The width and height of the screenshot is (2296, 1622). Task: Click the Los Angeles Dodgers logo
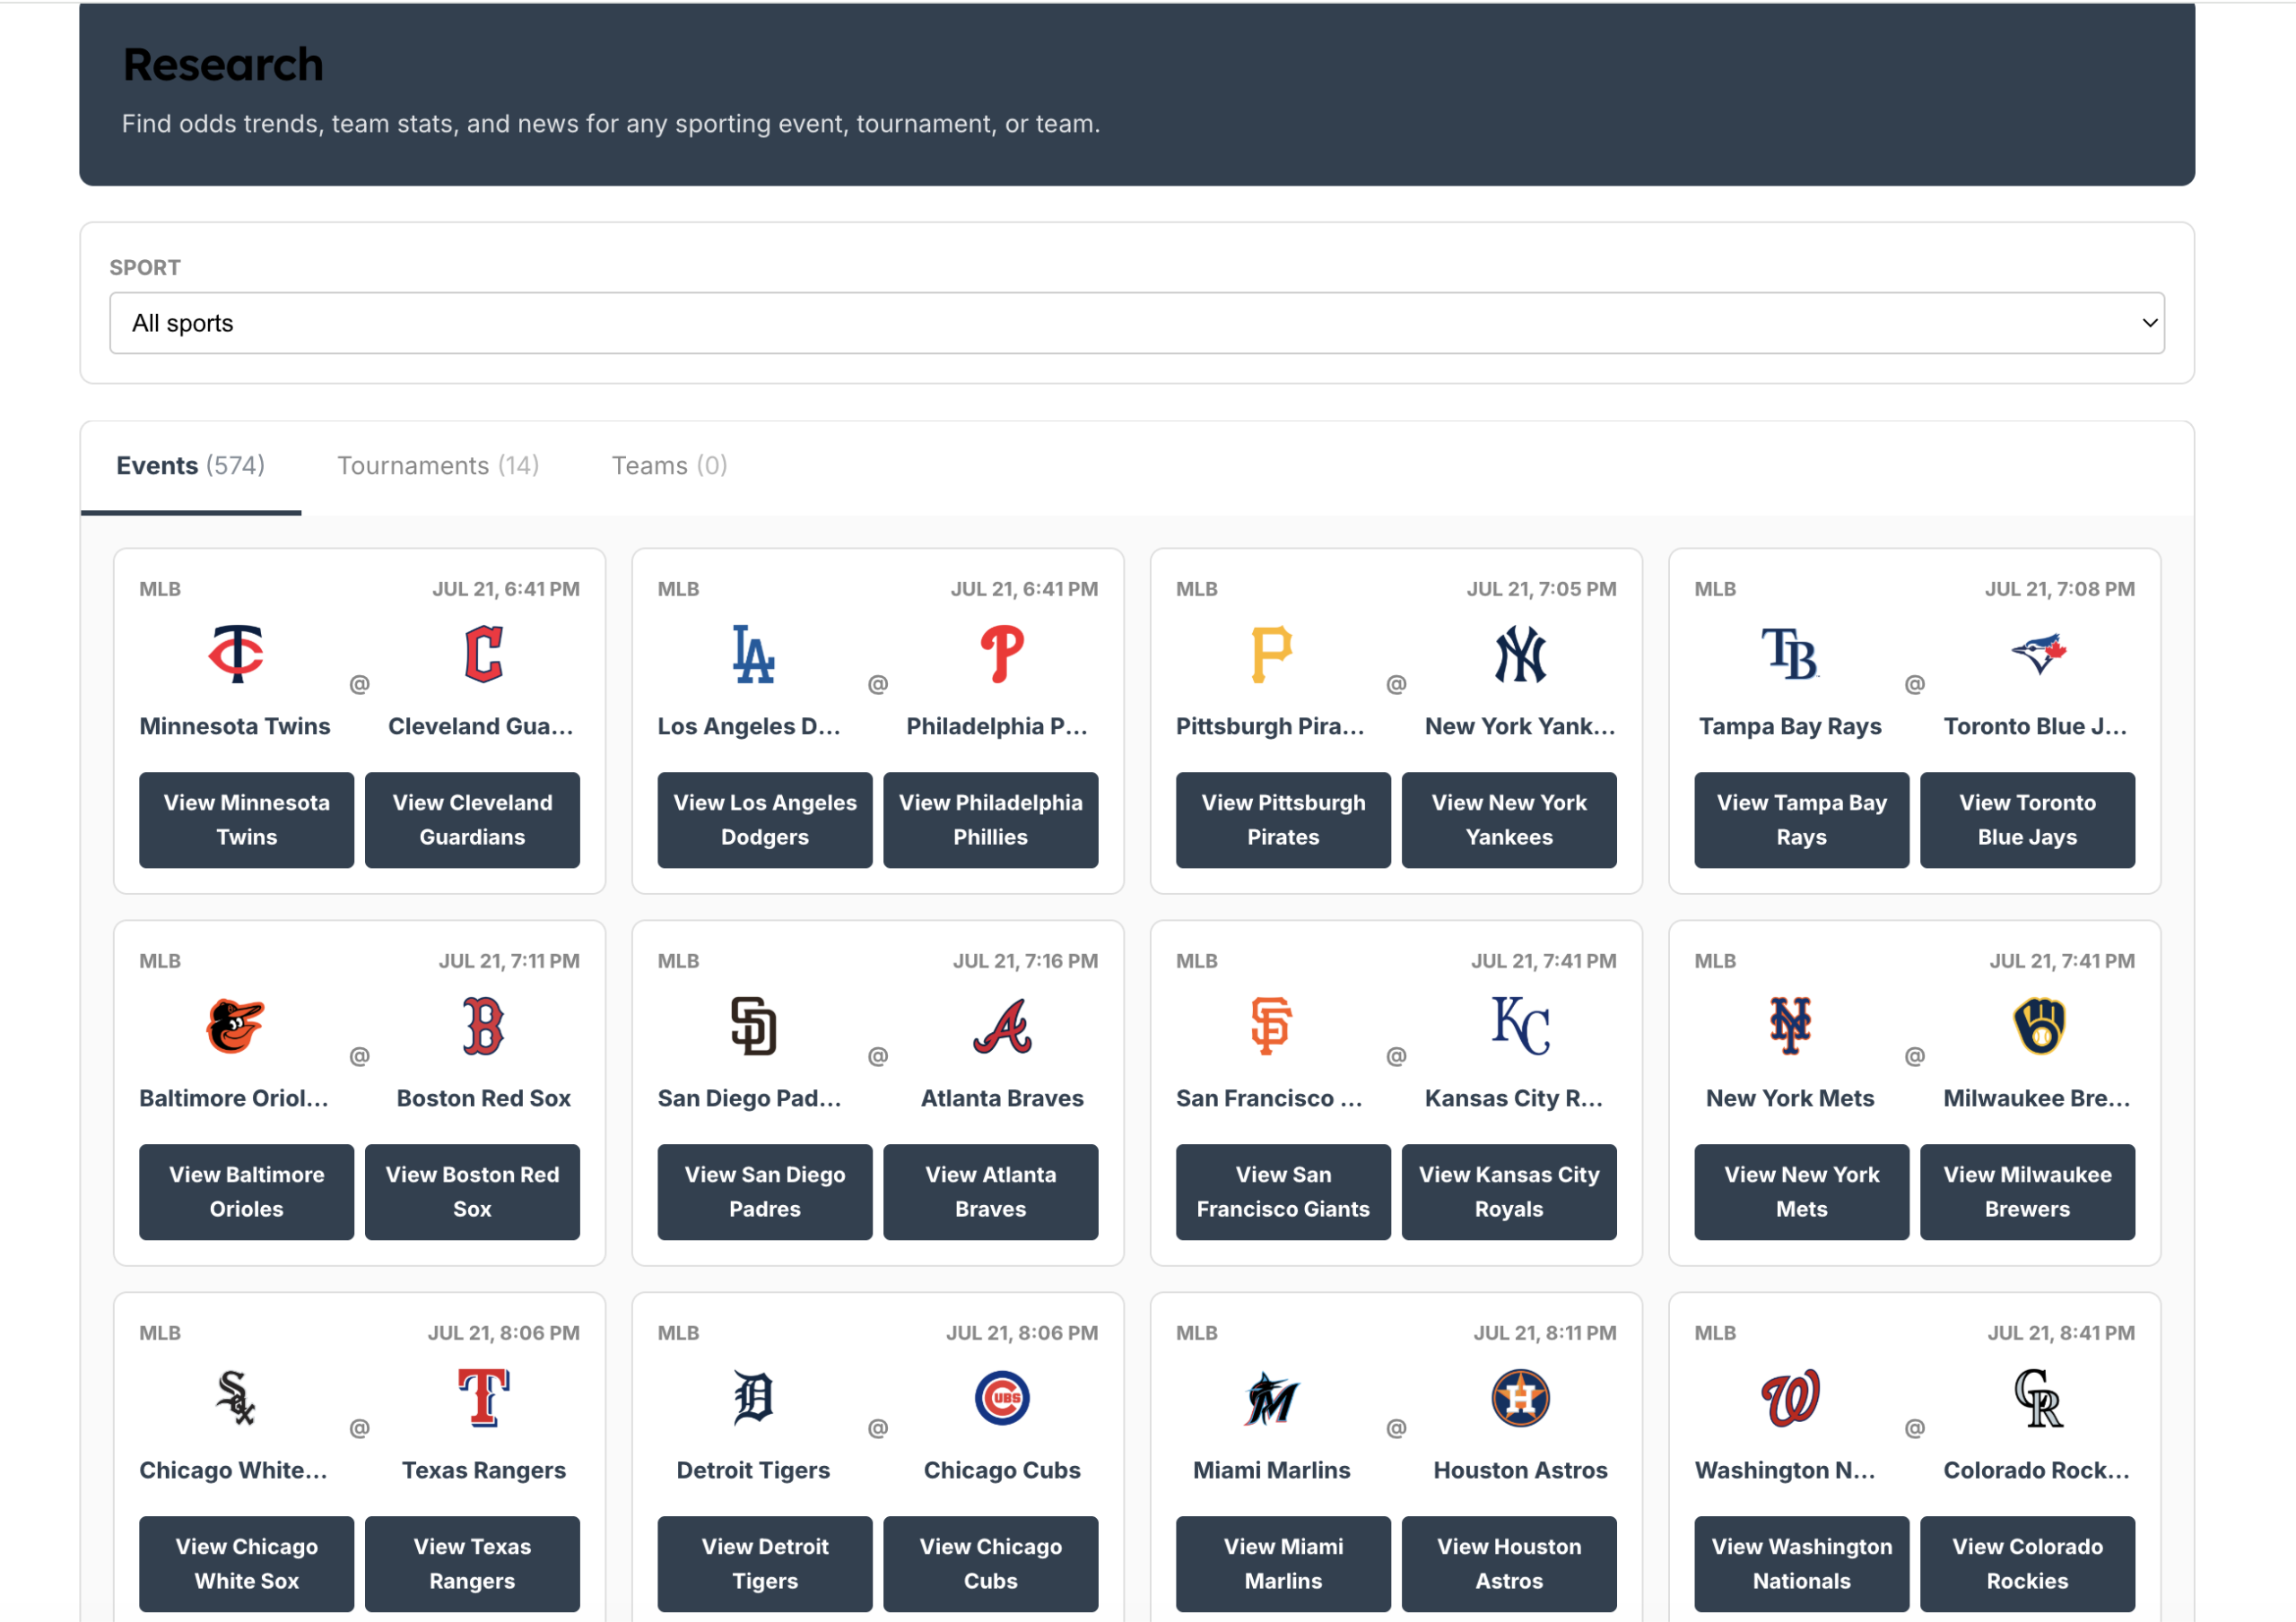pyautogui.click(x=753, y=654)
